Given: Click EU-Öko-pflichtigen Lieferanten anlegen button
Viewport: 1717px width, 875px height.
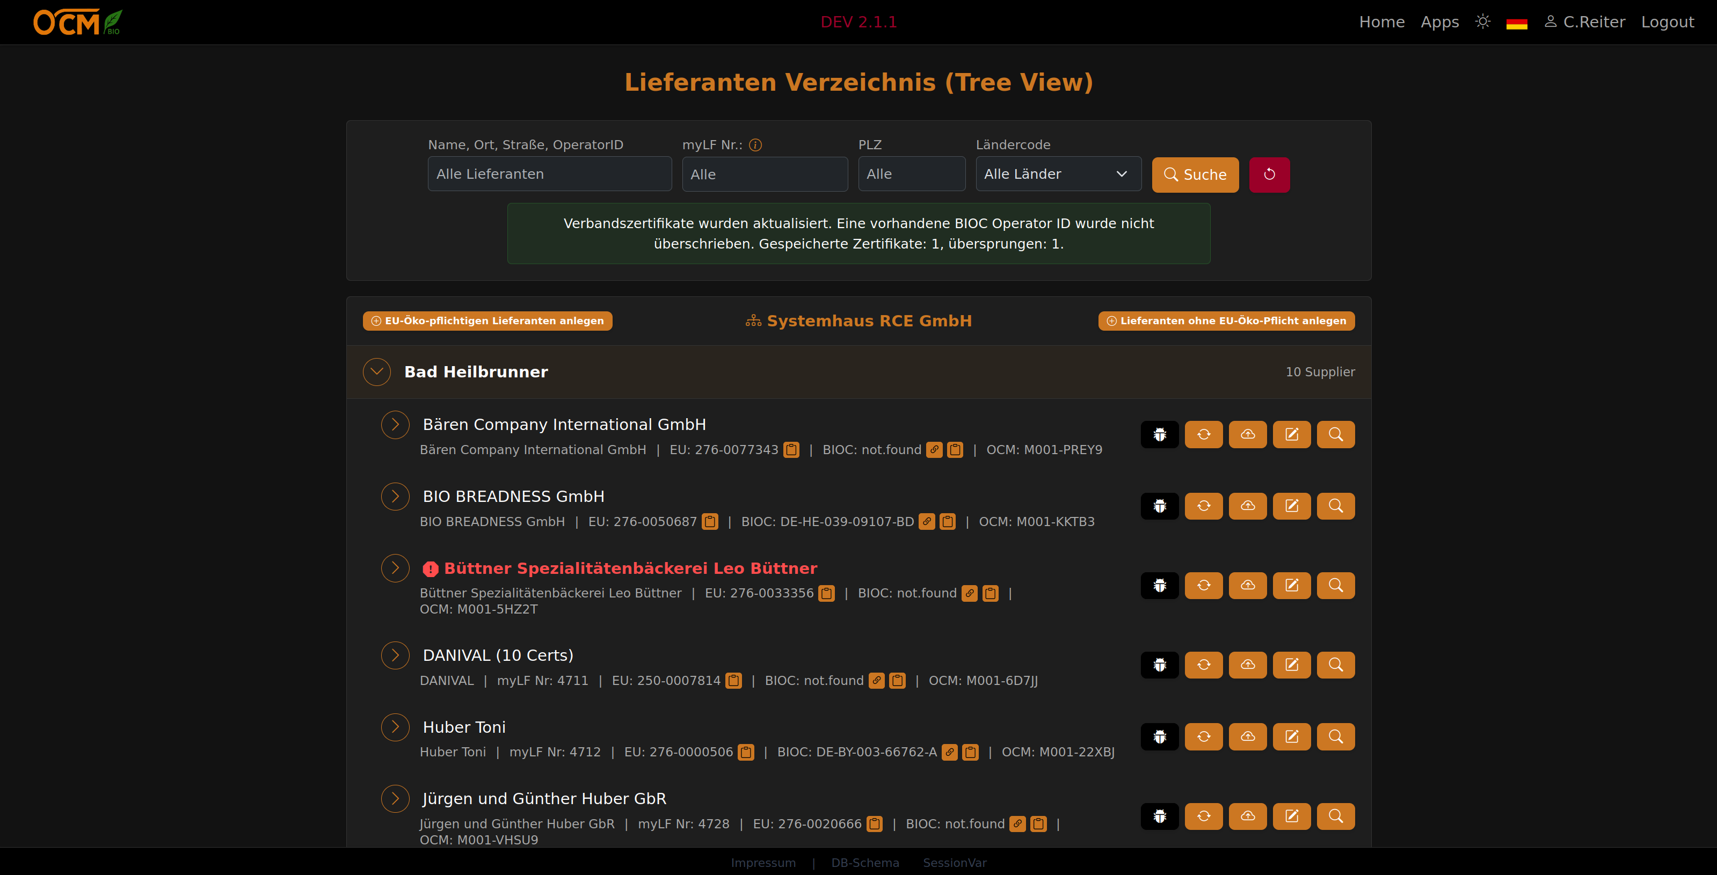Looking at the screenshot, I should point(488,320).
